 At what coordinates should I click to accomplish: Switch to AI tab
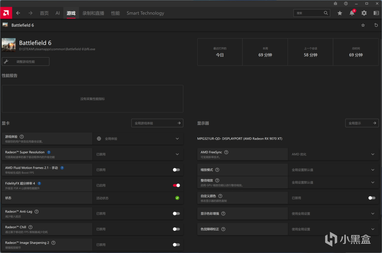tap(58, 13)
